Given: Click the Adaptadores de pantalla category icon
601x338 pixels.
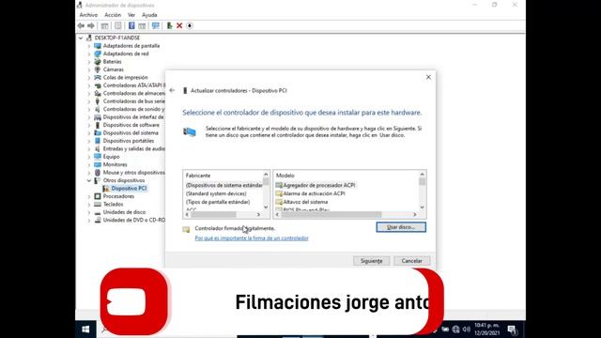Looking at the screenshot, I should (x=98, y=46).
